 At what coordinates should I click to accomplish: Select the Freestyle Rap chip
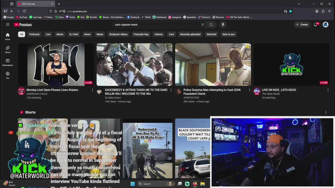pyautogui.click(x=141, y=34)
